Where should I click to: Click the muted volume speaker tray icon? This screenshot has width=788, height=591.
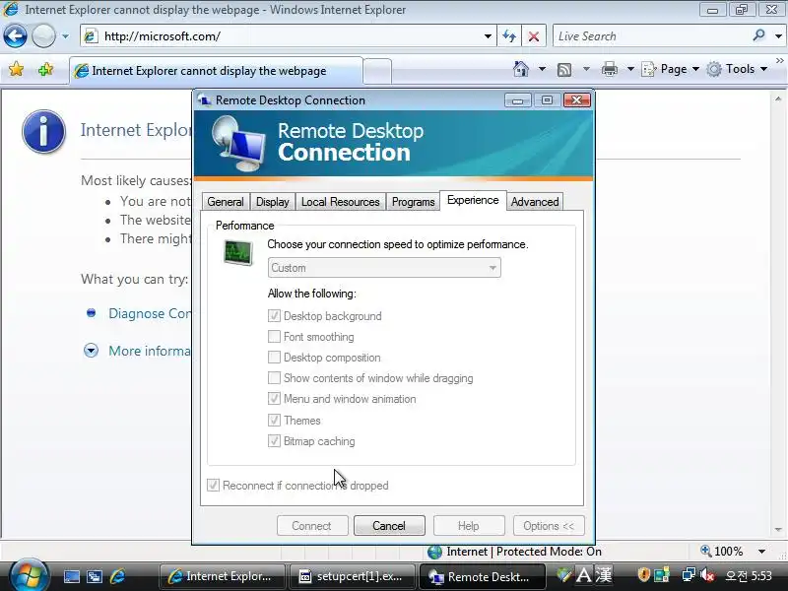[707, 574]
